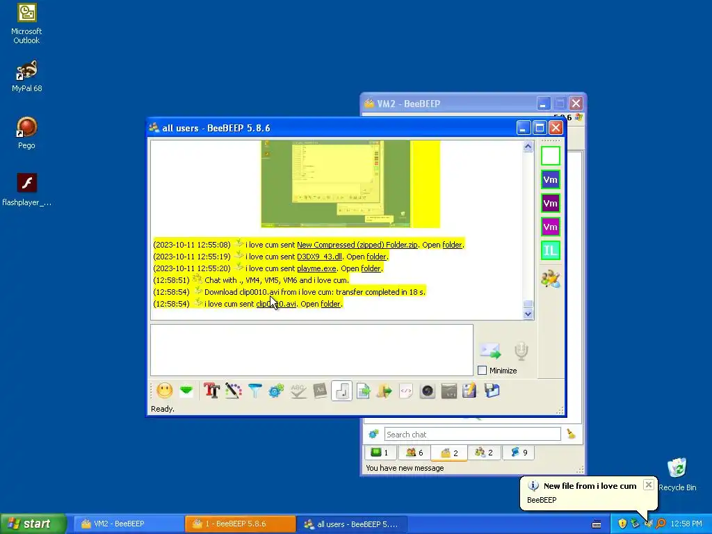Click the gear icon beside Search chat
Image resolution: width=712 pixels, height=534 pixels.
click(373, 434)
